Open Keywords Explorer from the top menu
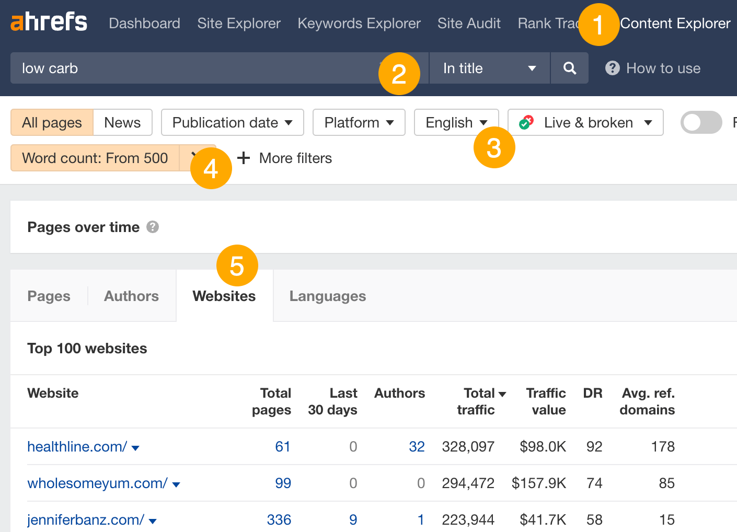Image resolution: width=737 pixels, height=532 pixels. click(x=359, y=23)
